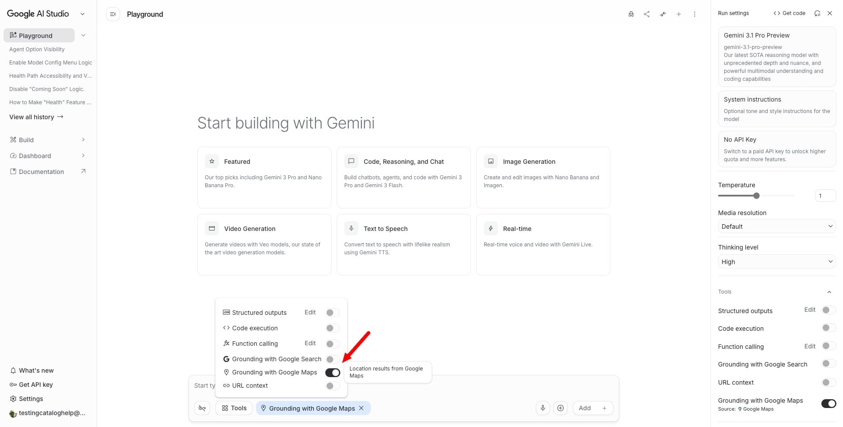Image resolution: width=843 pixels, height=427 pixels.
Task: Turn on URL context in Run settings
Action: click(x=828, y=382)
